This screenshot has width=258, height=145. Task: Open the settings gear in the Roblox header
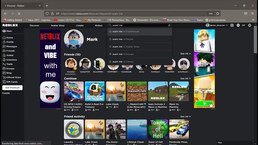point(250,25)
